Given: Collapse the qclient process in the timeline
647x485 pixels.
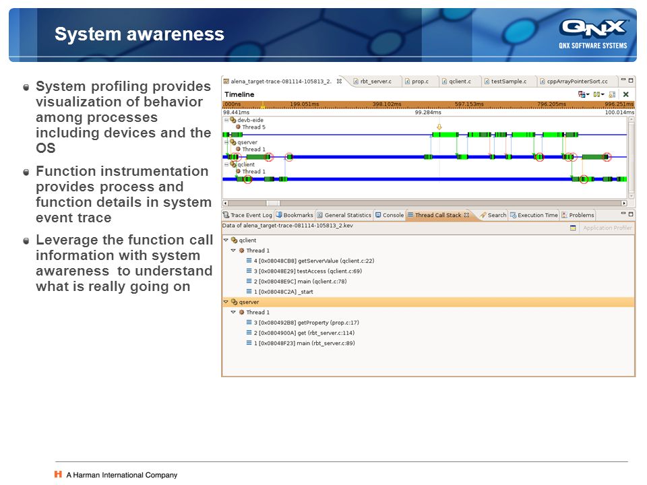Looking at the screenshot, I should (226, 164).
